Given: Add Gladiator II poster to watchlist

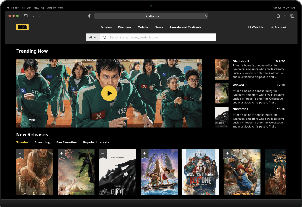Looking at the screenshot, I should click(20, 154).
